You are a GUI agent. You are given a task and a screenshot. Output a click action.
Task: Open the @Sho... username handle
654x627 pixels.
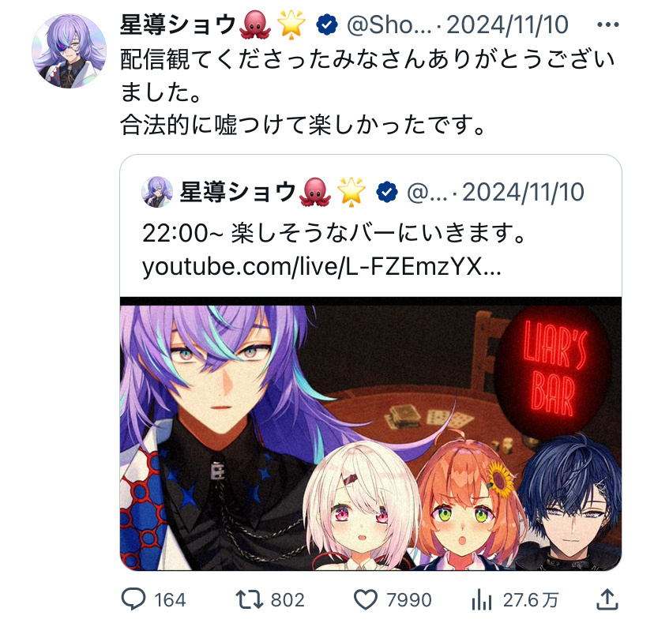389,25
